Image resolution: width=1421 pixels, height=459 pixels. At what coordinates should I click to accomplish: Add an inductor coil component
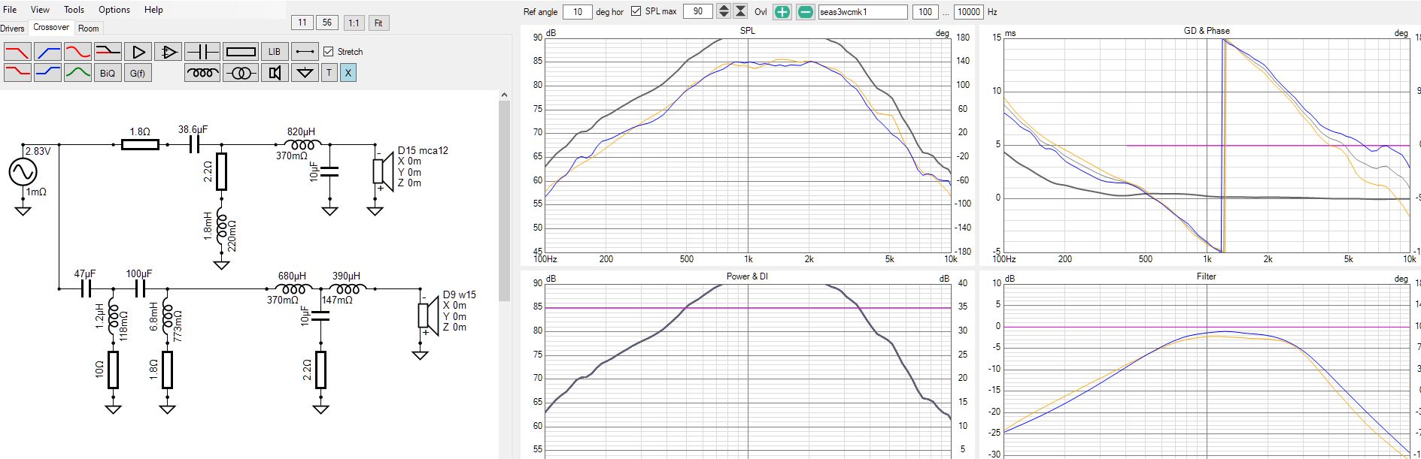point(202,73)
